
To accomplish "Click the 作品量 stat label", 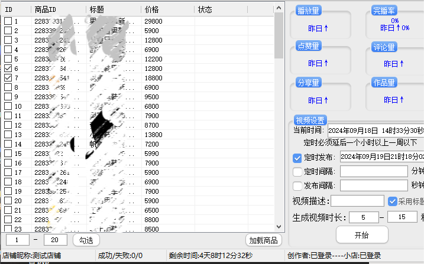I will [x=384, y=83].
